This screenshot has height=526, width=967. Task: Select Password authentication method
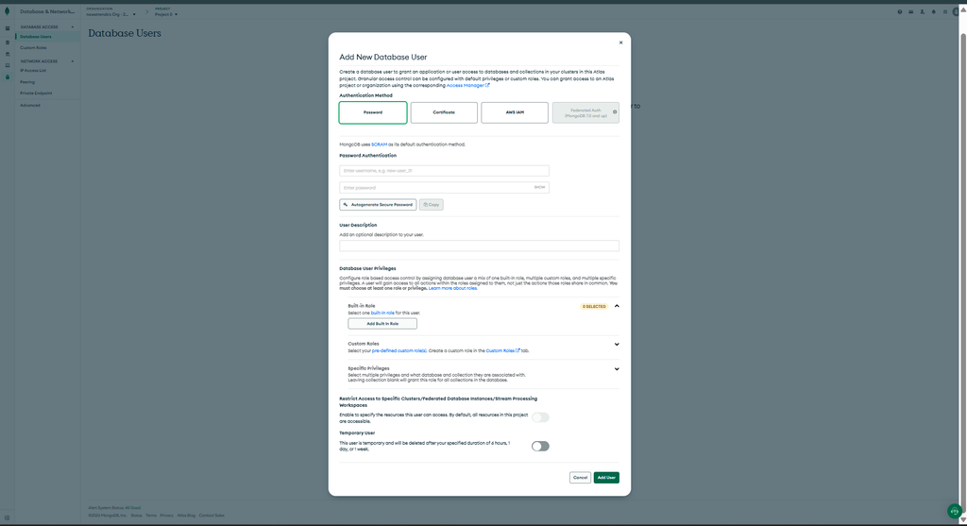click(373, 112)
